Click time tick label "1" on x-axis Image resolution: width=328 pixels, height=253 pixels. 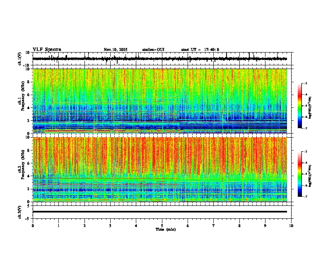[58, 226]
